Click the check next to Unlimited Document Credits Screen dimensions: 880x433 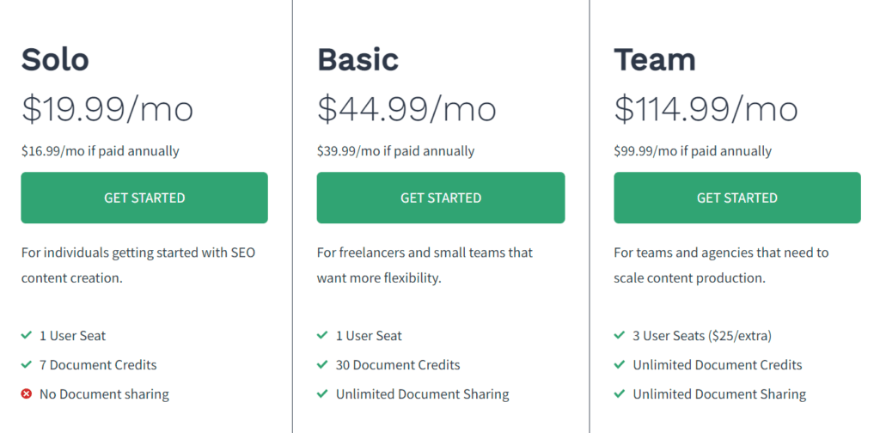(x=620, y=365)
